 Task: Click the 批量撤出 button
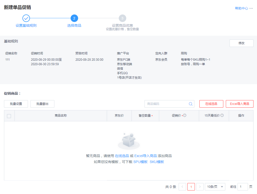(43, 104)
